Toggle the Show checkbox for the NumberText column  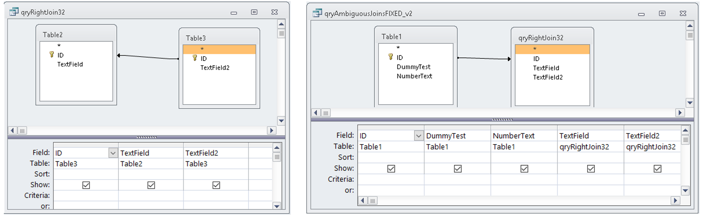point(524,169)
